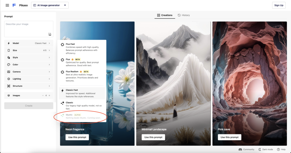This screenshot has width=291, height=153.
Task: Click the moon icon for Dark mode
Action: point(260,150)
